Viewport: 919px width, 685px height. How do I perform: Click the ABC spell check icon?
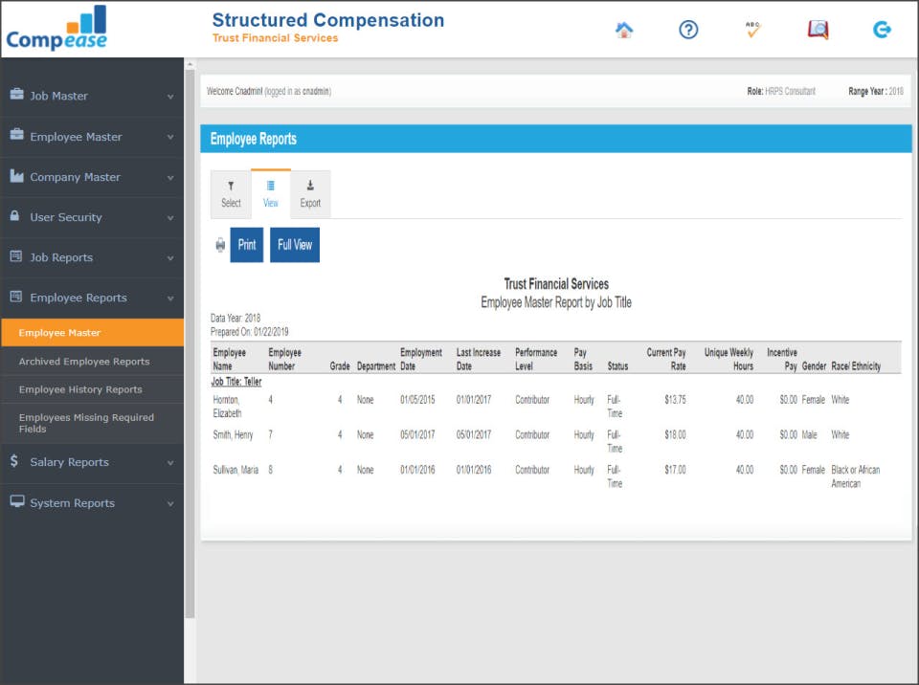click(x=753, y=30)
